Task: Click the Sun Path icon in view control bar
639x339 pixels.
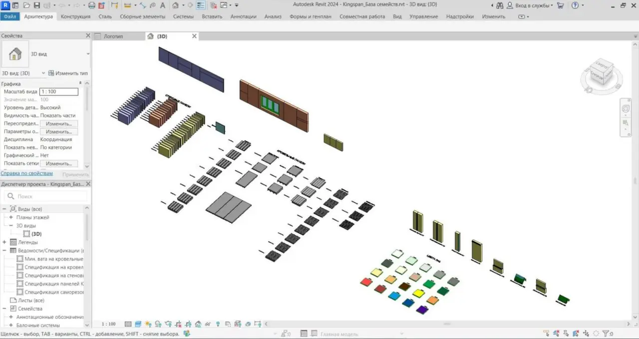Action: [x=148, y=324]
